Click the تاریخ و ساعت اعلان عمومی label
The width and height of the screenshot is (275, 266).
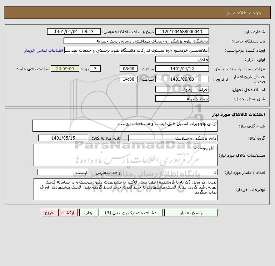click(128, 32)
